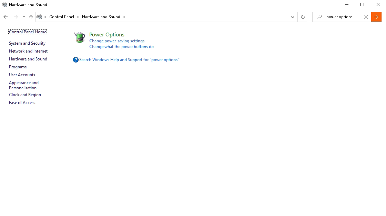386x216 pixels.
Task: Click the Forward navigation arrow
Action: [x=16, y=17]
